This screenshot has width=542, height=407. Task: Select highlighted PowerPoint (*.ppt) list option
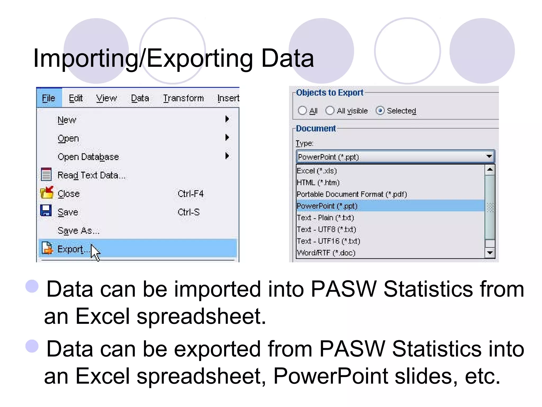click(390, 206)
